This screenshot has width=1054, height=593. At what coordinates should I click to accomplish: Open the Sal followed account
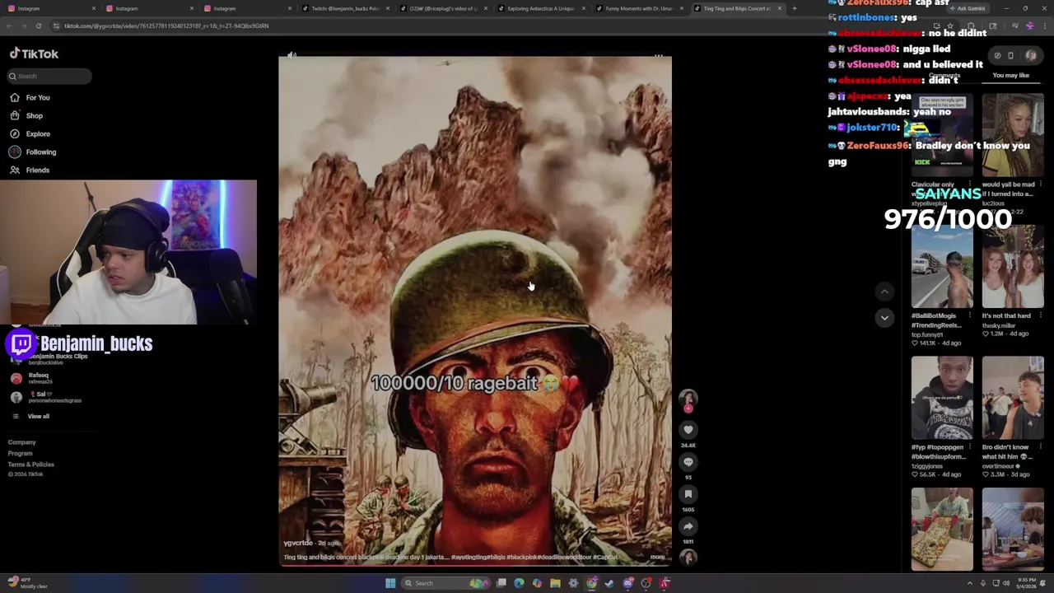click(x=45, y=397)
